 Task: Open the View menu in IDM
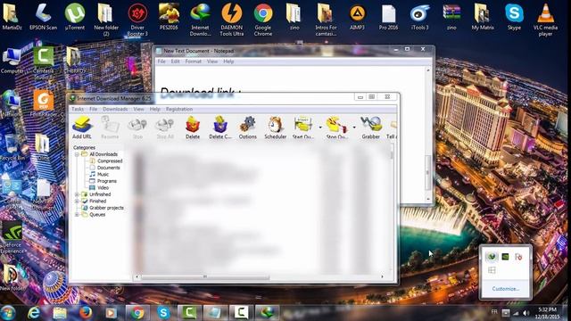138,109
